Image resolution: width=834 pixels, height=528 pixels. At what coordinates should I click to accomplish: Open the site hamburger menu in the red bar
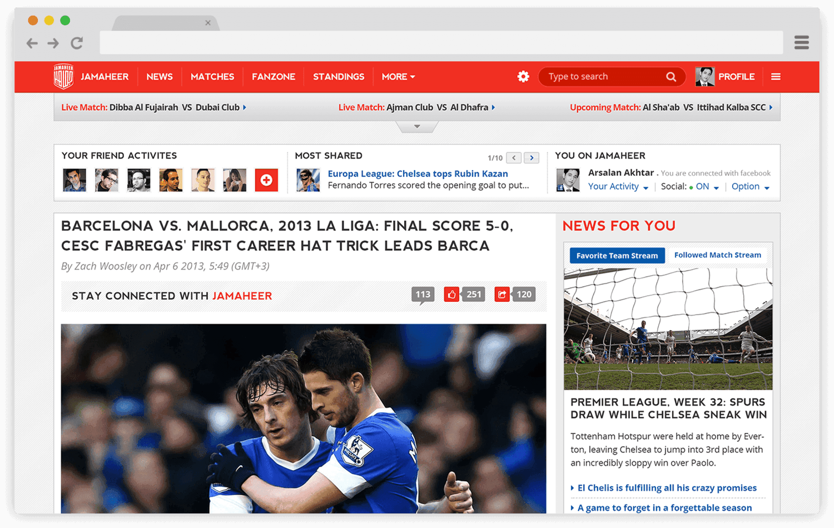point(775,77)
